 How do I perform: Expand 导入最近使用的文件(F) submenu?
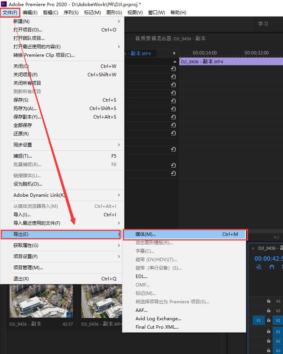pyautogui.click(x=62, y=223)
